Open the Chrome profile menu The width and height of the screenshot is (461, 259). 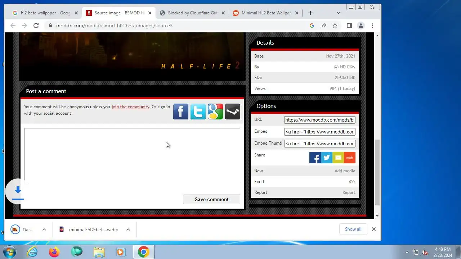pos(361,26)
